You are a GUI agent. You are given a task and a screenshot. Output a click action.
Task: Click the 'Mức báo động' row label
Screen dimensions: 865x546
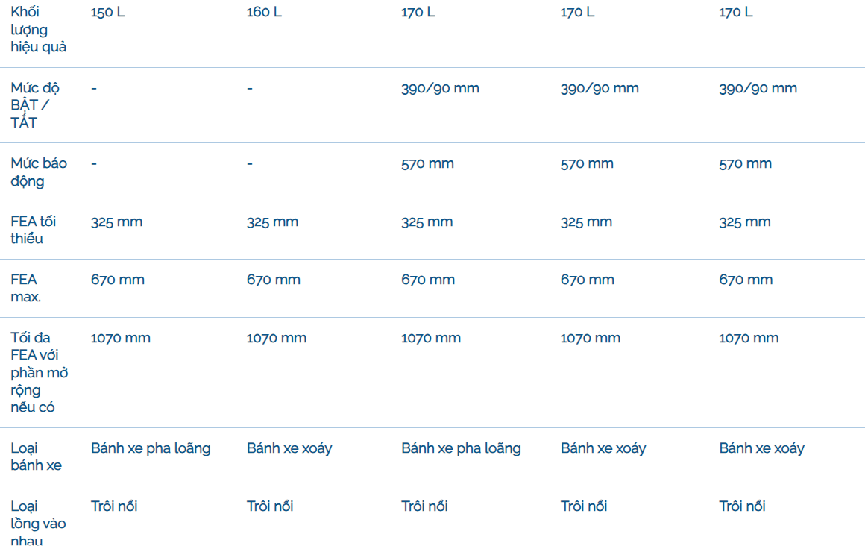click(x=39, y=172)
